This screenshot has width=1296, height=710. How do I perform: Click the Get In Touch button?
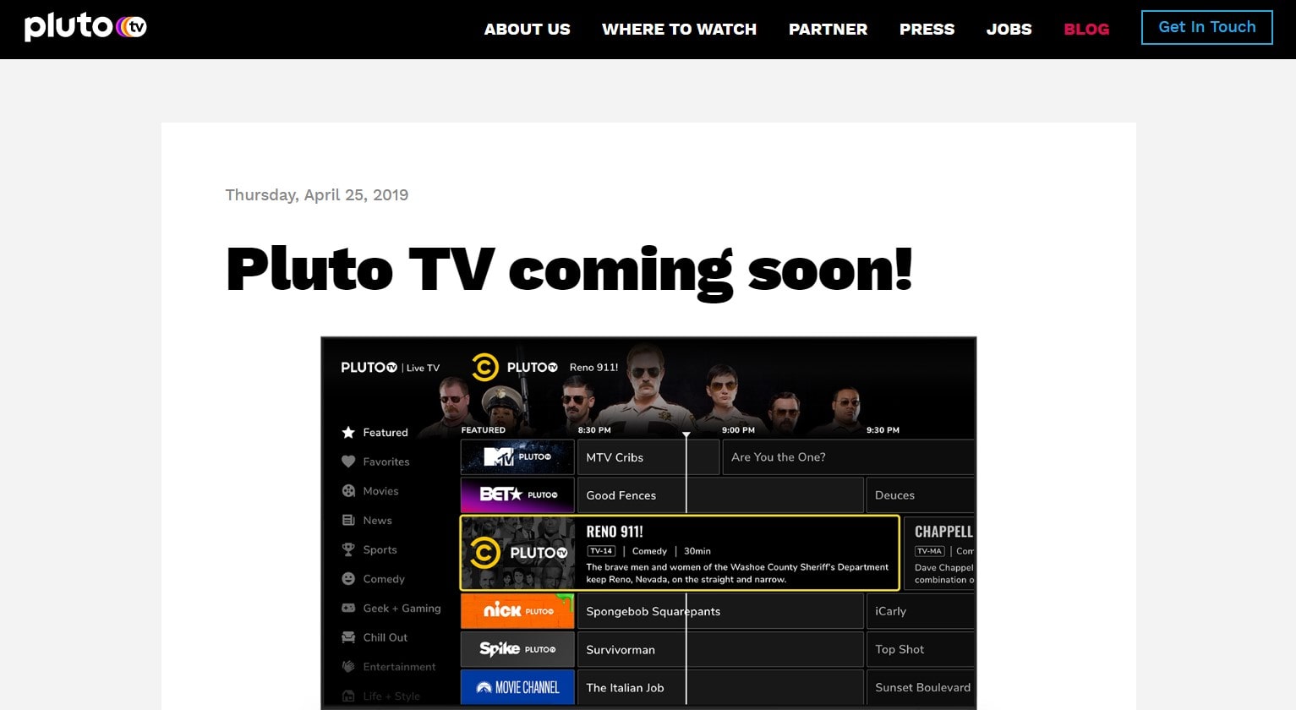1206,27
